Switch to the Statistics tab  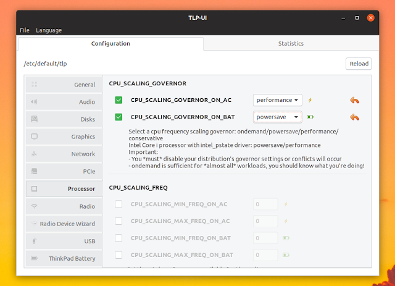pos(291,44)
